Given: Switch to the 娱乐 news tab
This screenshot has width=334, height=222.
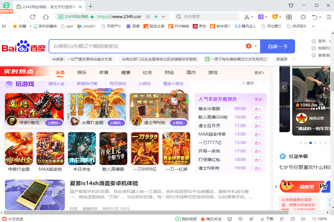Looking at the screenshot, I should tap(82, 72).
